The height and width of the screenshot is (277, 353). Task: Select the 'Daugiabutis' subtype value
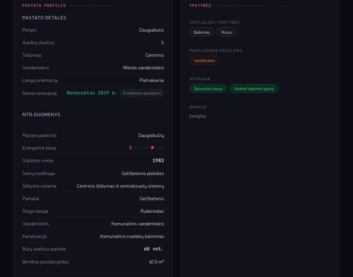click(151, 30)
